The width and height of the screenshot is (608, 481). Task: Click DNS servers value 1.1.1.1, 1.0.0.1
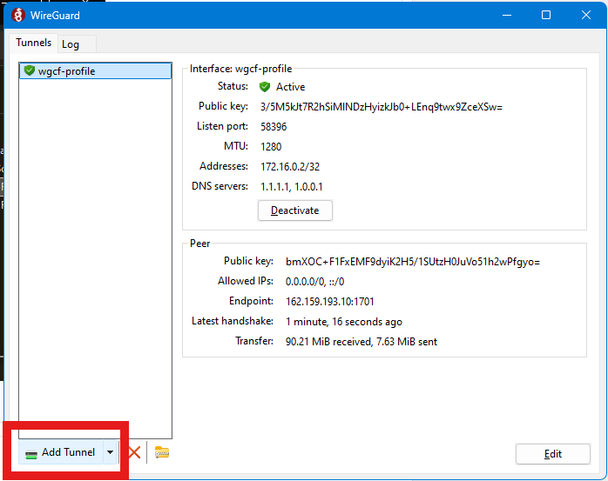(x=291, y=187)
